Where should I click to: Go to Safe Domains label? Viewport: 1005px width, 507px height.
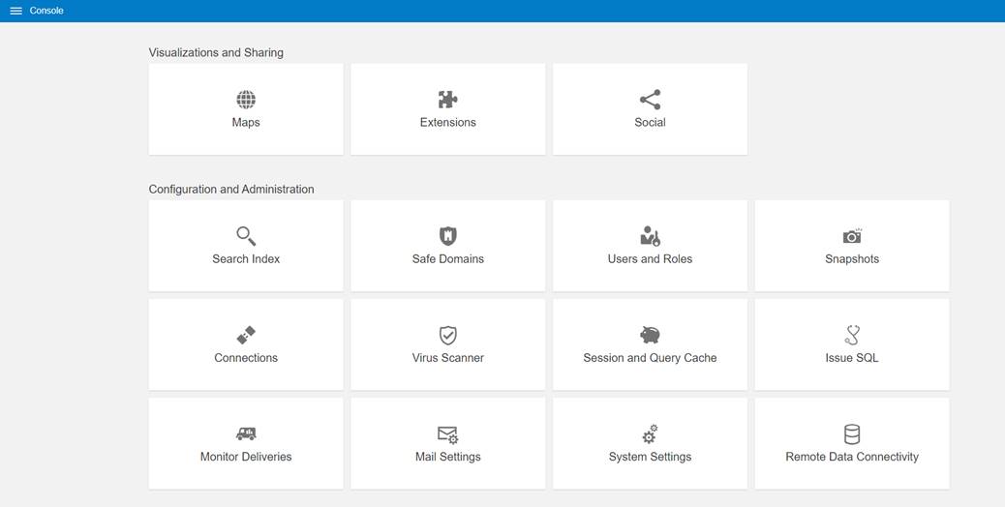(448, 258)
